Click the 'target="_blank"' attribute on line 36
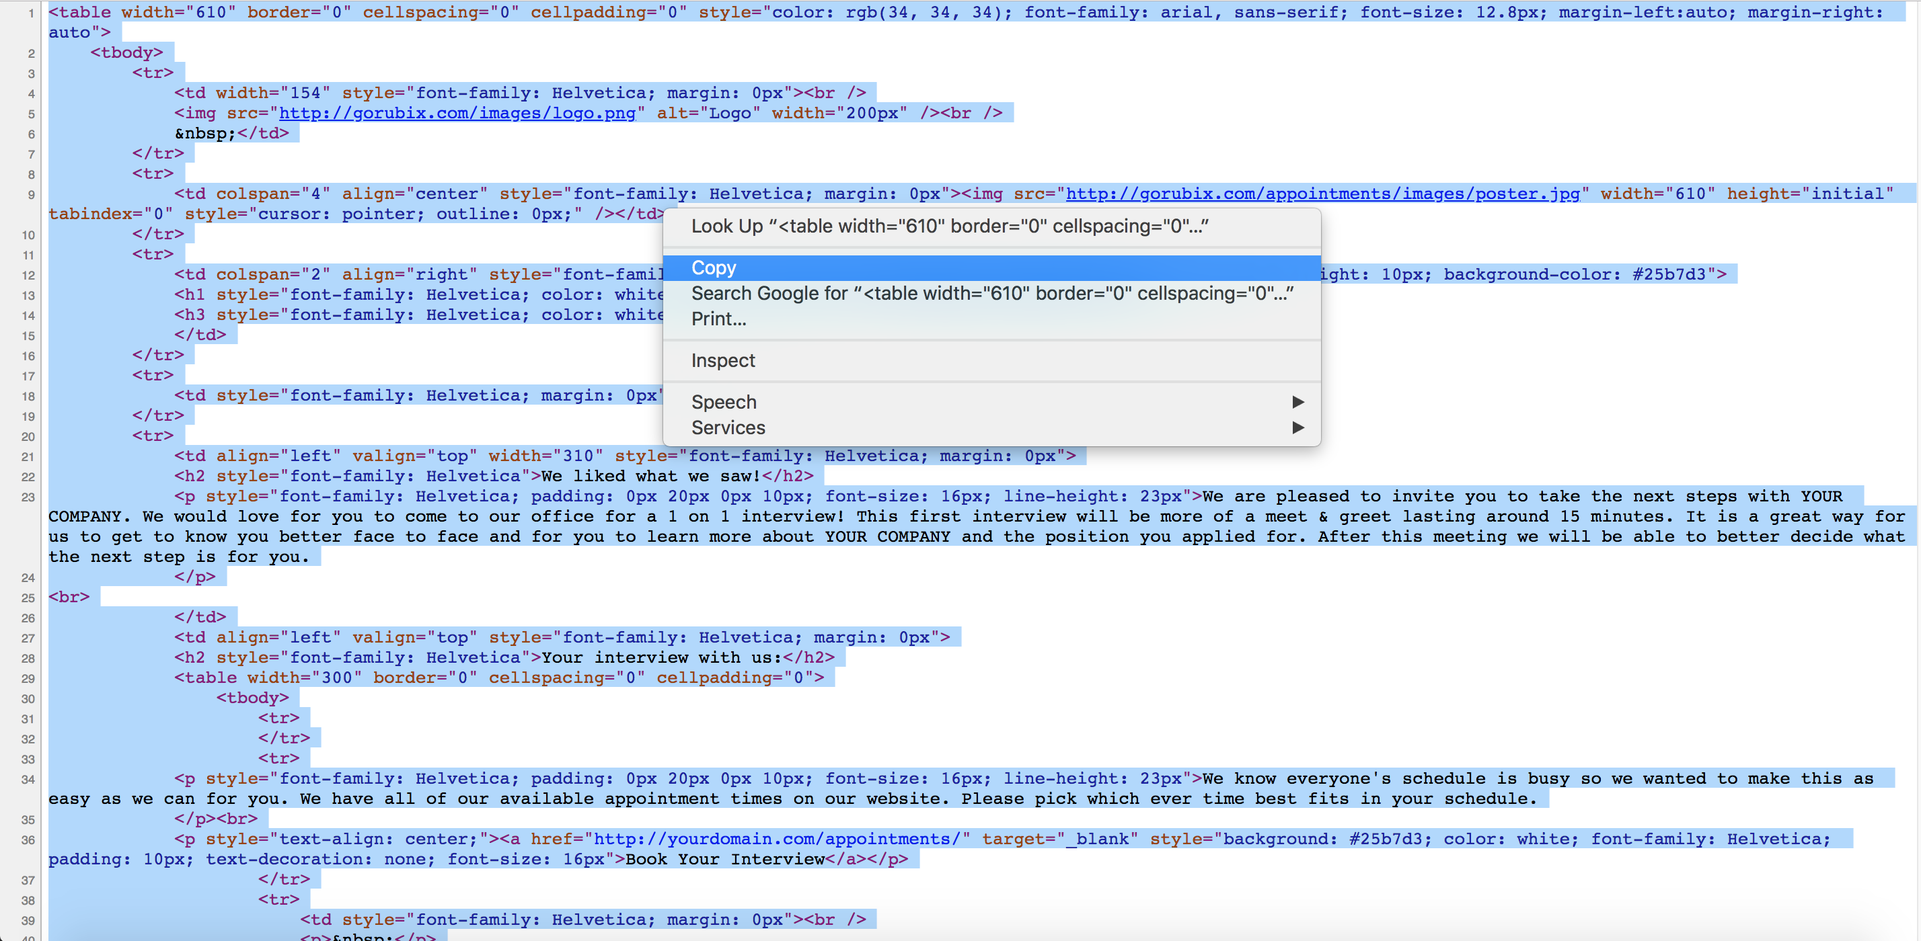Screen dimensions: 1921x941 click(x=1059, y=839)
